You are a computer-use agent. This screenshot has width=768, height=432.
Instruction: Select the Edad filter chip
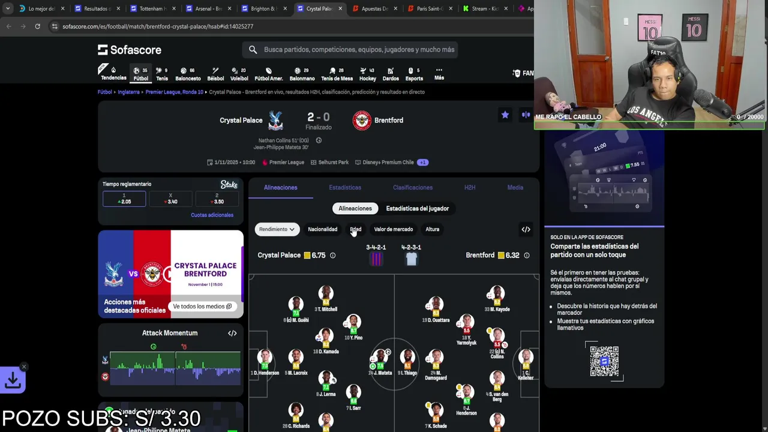point(356,229)
